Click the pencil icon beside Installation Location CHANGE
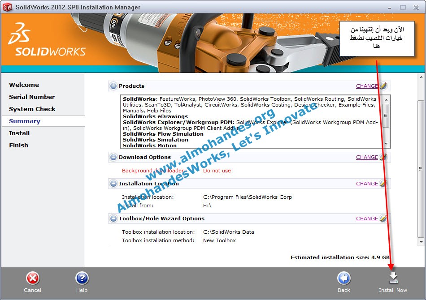426x300 pixels. tap(383, 184)
